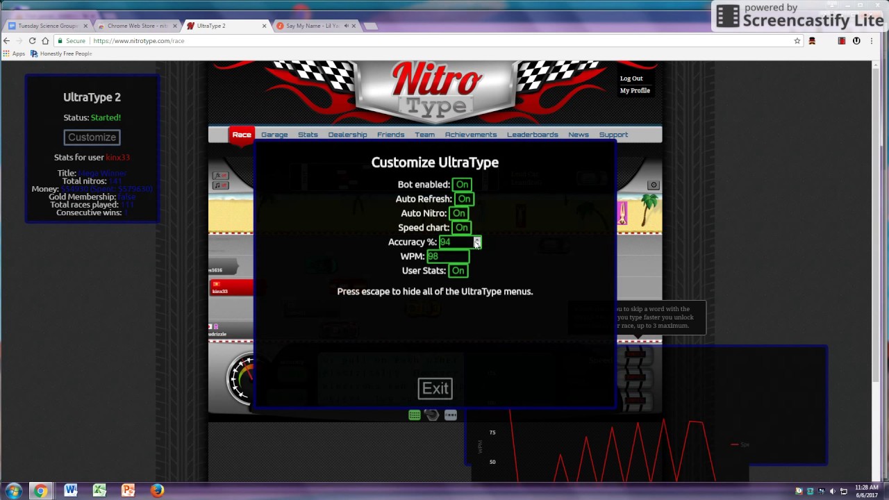Image resolution: width=889 pixels, height=500 pixels.
Task: Toggle the Bot enabled On button
Action: [x=462, y=185]
